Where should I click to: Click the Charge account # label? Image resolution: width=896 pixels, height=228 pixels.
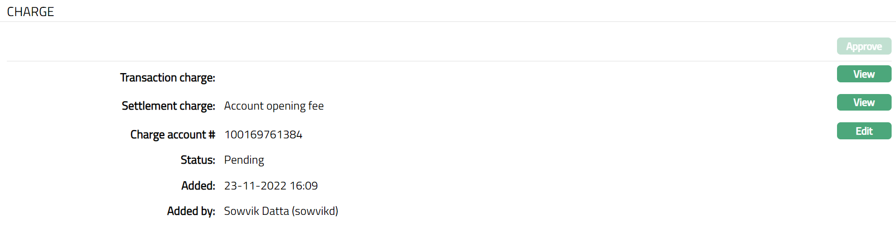tap(173, 135)
